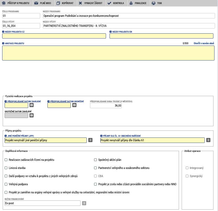The image size is (218, 211).
Task: Check Liniová stavba
Action: pyautogui.click(x=6, y=168)
